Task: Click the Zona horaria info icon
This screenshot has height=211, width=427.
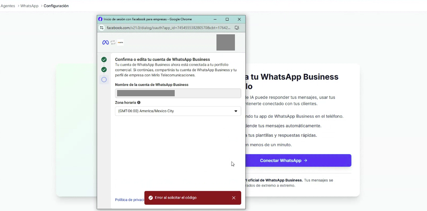Action: [x=139, y=103]
